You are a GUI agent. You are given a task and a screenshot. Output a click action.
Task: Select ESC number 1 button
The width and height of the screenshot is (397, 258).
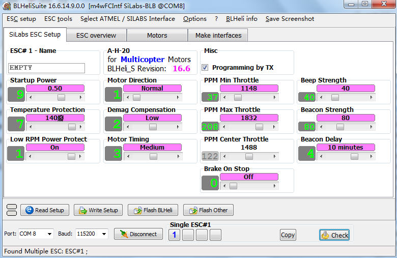click(174, 235)
